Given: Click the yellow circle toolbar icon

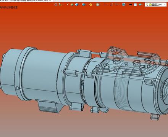Looking at the screenshot, I should 90,5.
